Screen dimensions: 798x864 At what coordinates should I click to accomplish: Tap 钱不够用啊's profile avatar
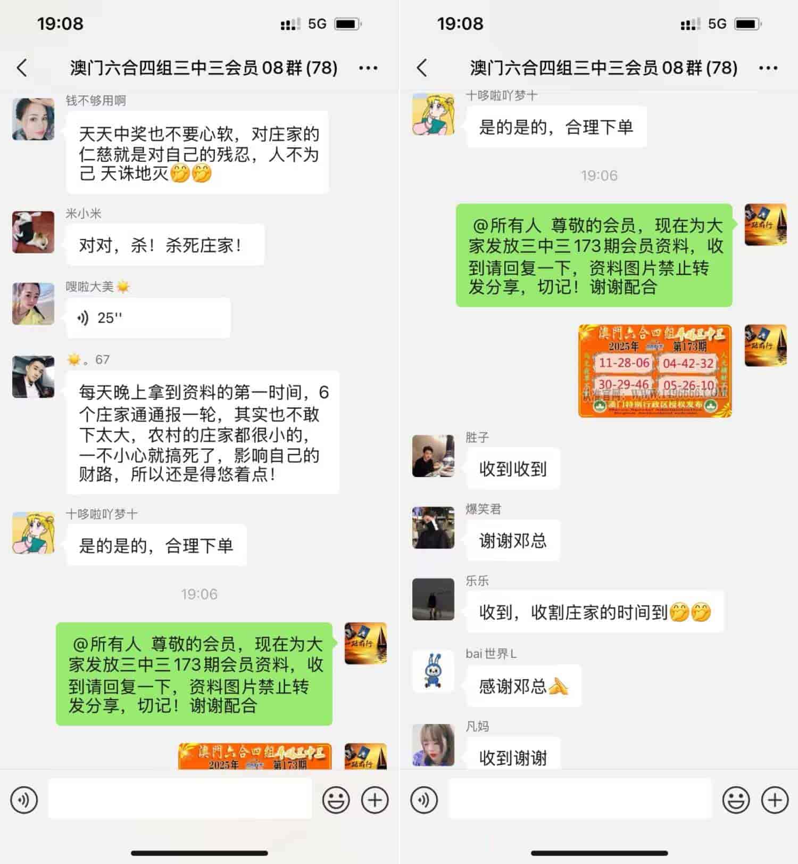[x=33, y=119]
